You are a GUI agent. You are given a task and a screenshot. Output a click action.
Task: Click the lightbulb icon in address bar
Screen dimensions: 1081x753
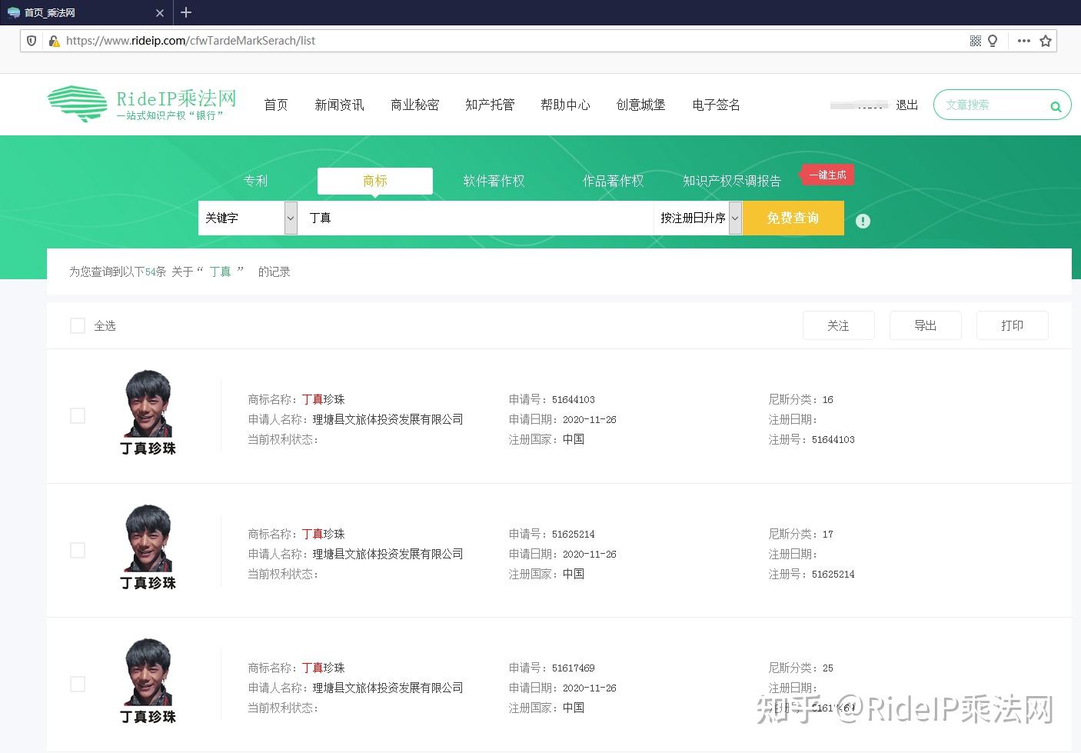click(993, 41)
